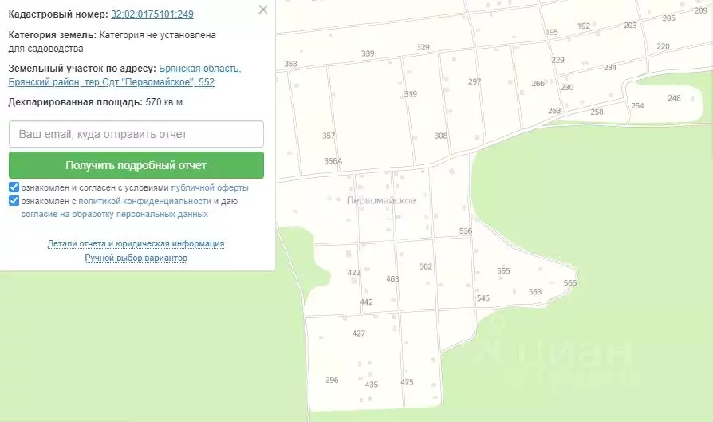Screen dimensions: 713x422
Task: Uncheck the public offer agreement checkbox
Action: [14, 187]
